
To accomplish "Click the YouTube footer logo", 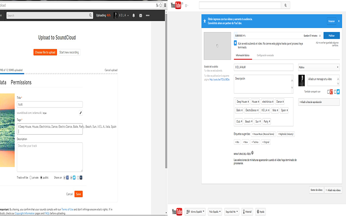I will pyautogui.click(x=177, y=212).
